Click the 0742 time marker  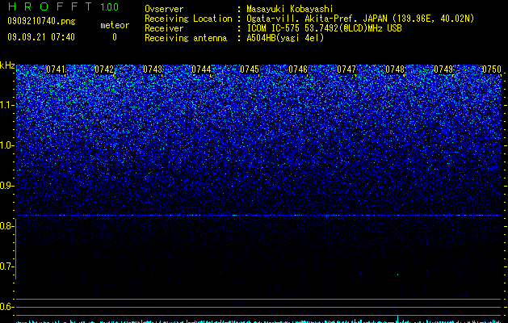[104, 69]
